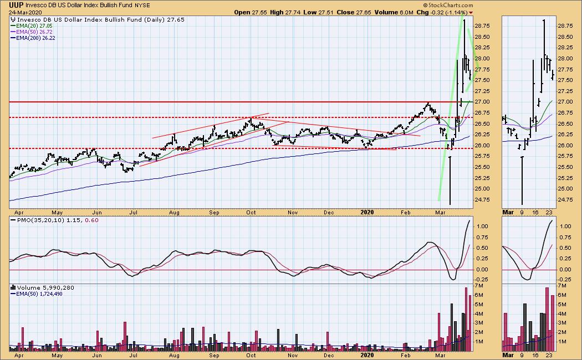Click '5M' on the side panel volume scale
This screenshot has height=360, width=582.
(563, 305)
